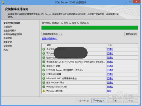This screenshot has height=106, width=142.
Task: Select 安装规则 step in sidebar
Action: coord(8,38)
